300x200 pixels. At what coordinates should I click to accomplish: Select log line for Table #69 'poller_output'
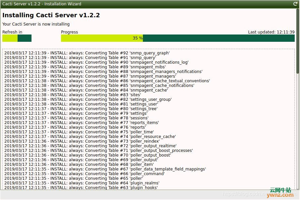81,160
